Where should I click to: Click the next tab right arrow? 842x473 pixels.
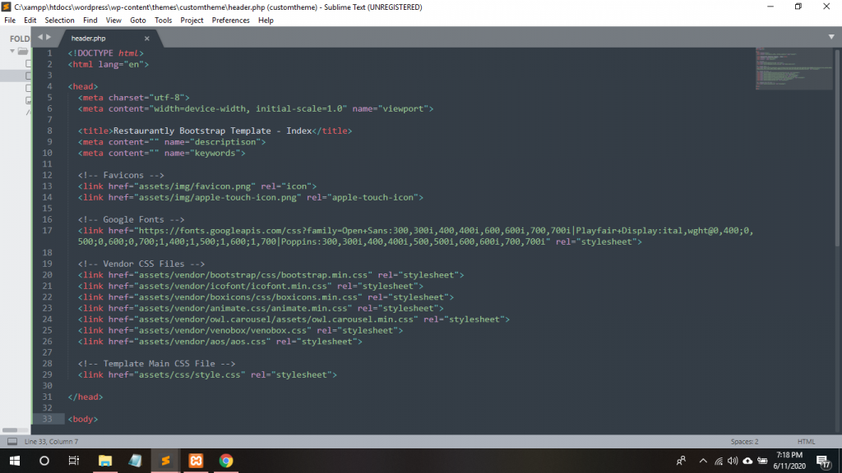[x=49, y=37]
